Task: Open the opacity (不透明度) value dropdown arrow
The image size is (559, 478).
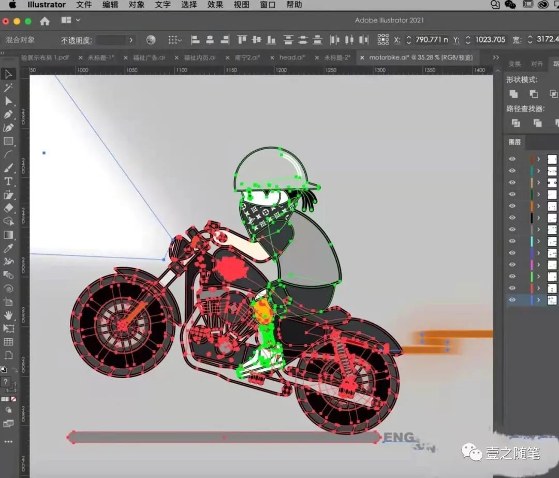Action: tap(131, 40)
